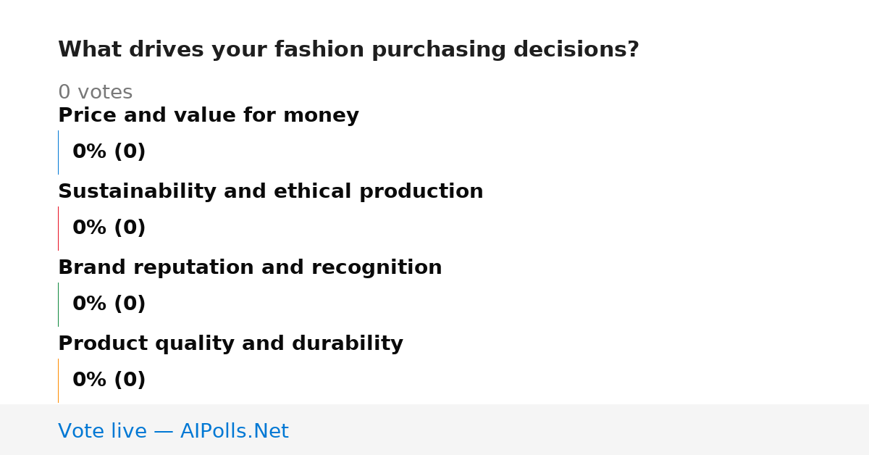Open the Vote live — AIPolls.Net link
The height and width of the screenshot is (455, 869).
tap(173, 431)
